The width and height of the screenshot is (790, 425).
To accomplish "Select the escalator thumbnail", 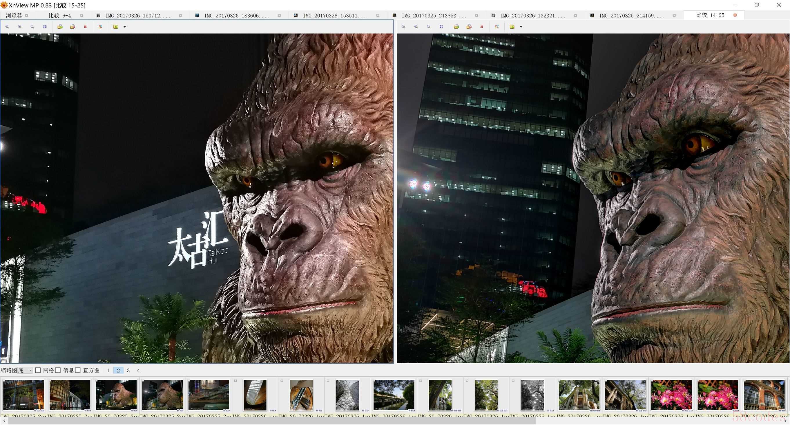I will pyautogui.click(x=301, y=395).
